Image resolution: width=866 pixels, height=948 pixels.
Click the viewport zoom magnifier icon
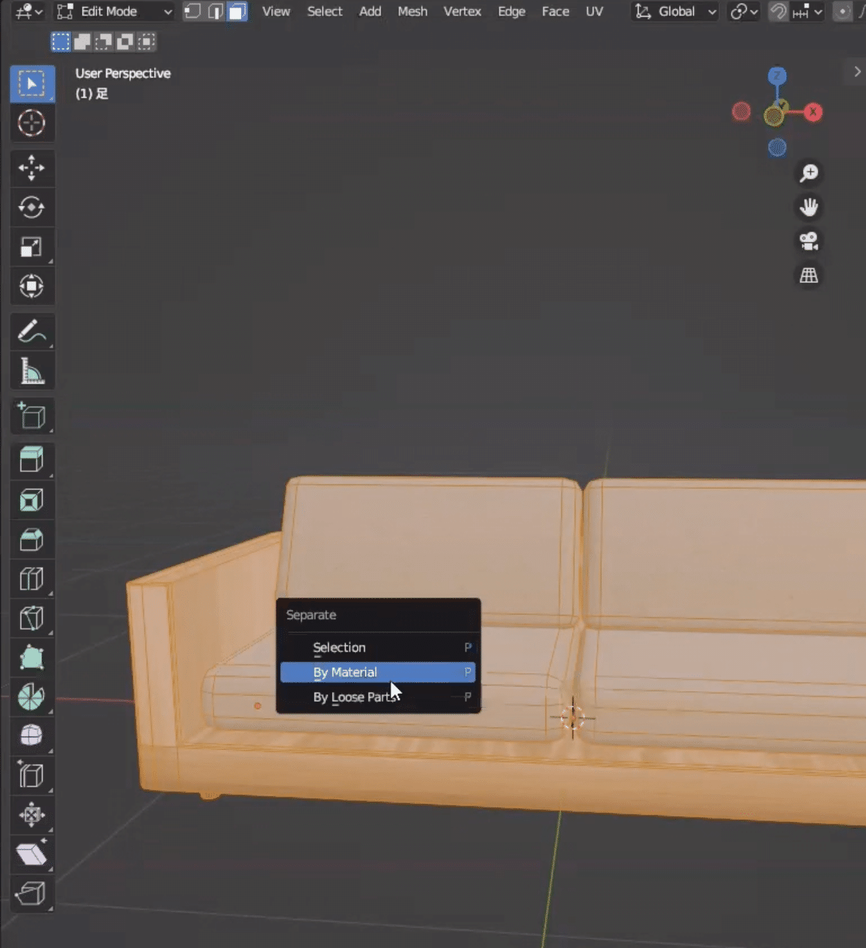pos(809,173)
